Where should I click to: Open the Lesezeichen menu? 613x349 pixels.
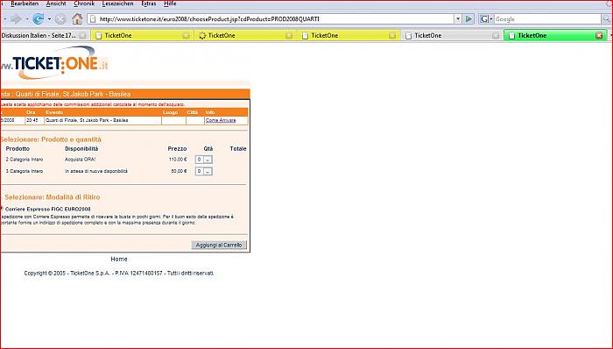pyautogui.click(x=117, y=4)
